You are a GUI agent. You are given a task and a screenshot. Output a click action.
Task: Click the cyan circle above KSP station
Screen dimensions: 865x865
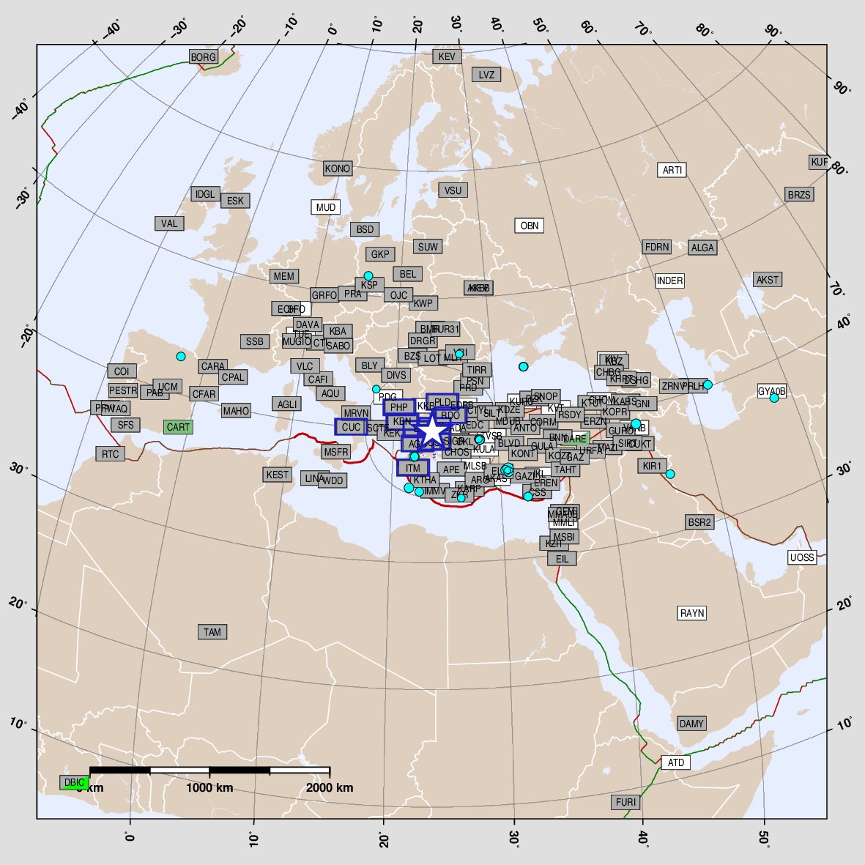368,276
